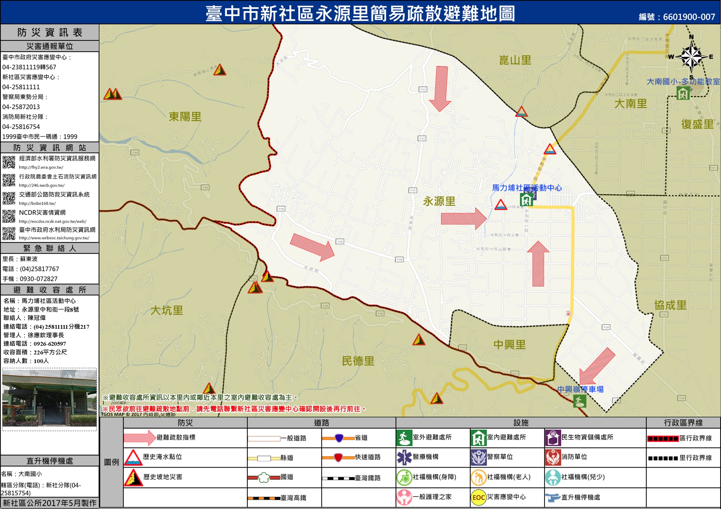Click the legend icon for 消防單位
Screen dimensions: 721x509
(553, 457)
